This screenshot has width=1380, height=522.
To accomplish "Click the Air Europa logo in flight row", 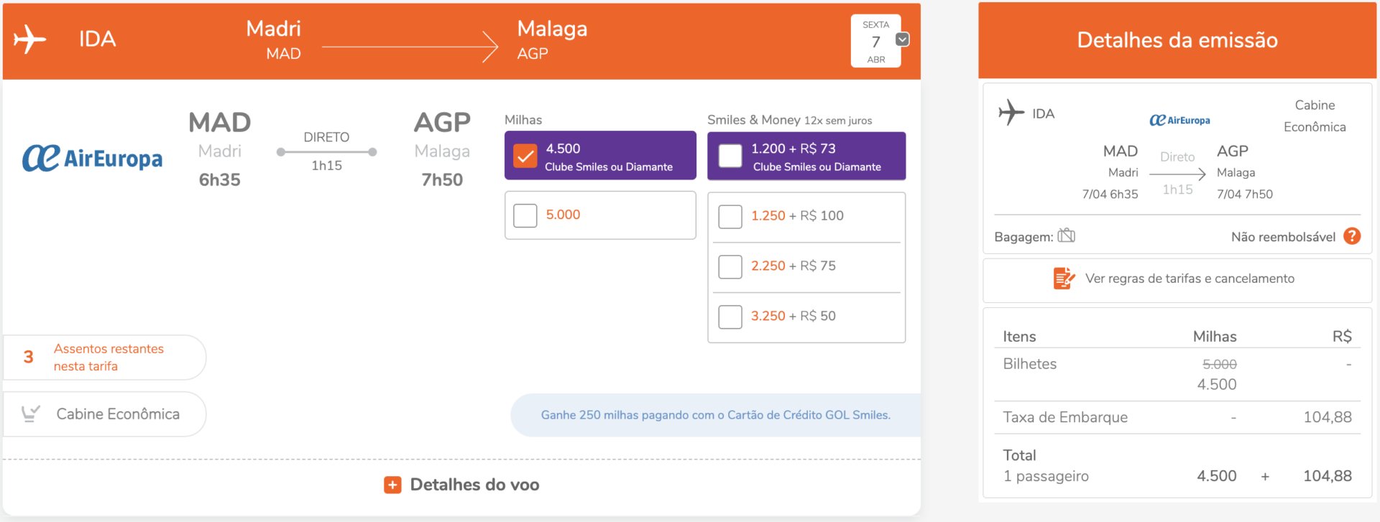I will 92,158.
